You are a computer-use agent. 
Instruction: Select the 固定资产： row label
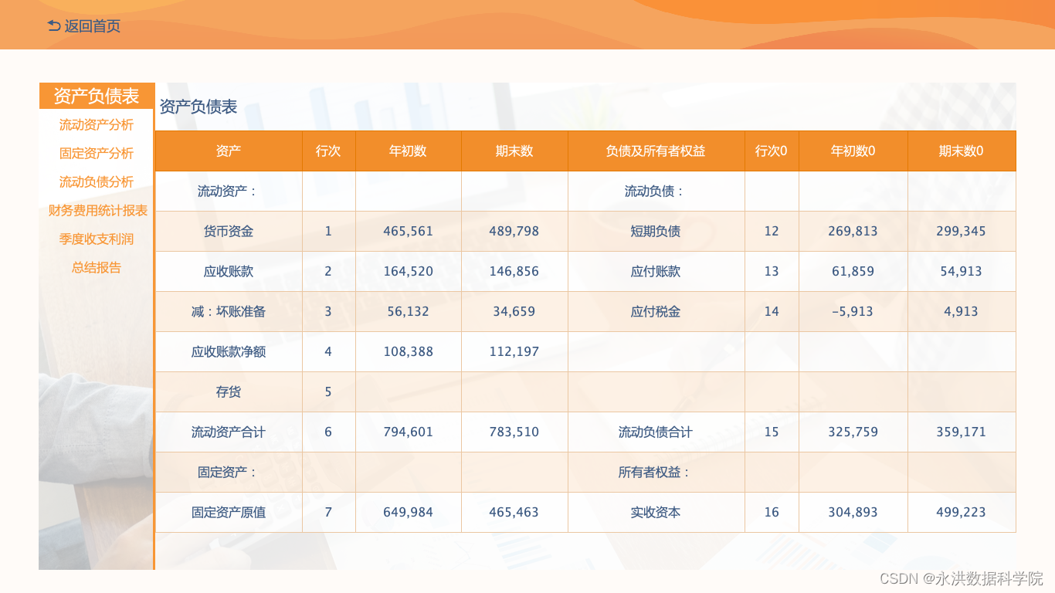pos(229,472)
